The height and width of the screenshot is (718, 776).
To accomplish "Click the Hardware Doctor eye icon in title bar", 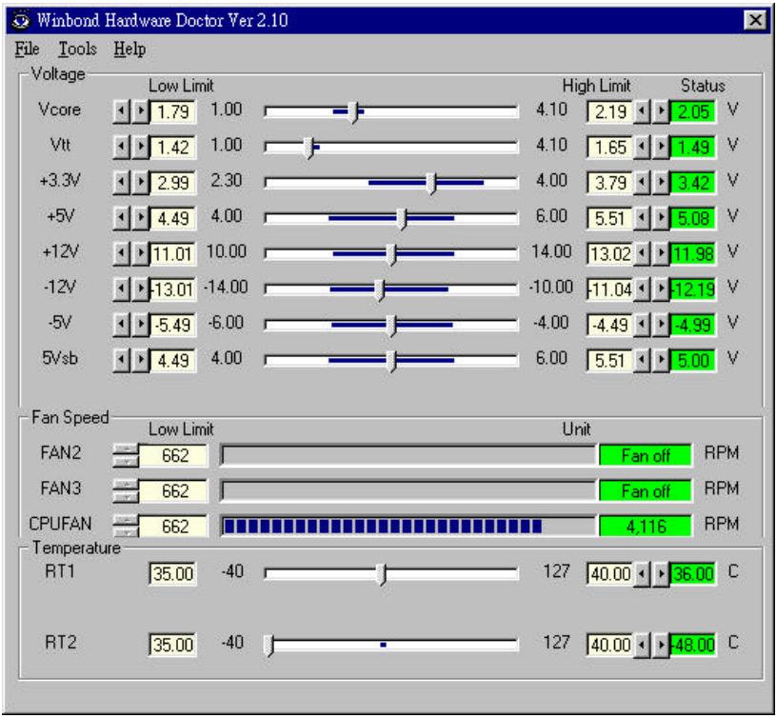I will pos(21,20).
